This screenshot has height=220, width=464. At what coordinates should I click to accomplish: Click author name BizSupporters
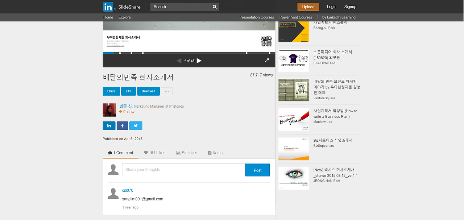coord(323,146)
